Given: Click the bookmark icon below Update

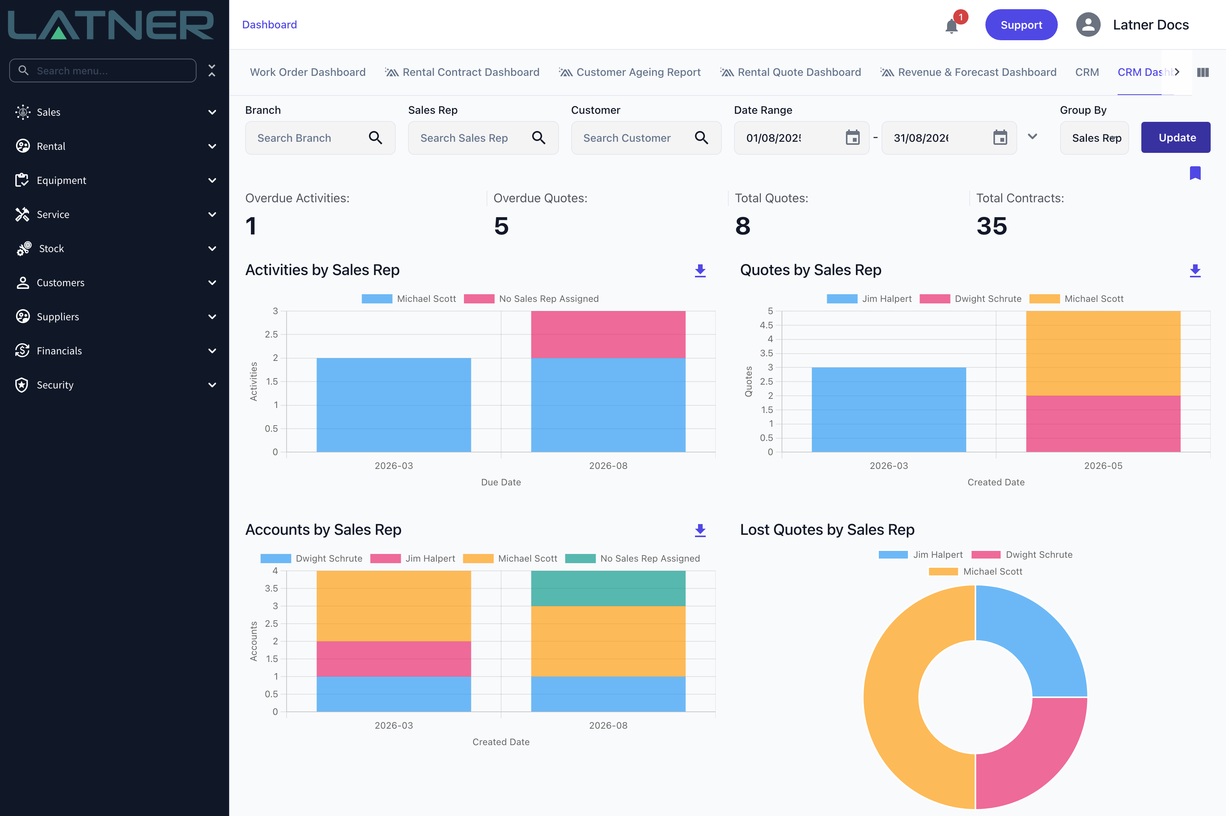Looking at the screenshot, I should click(1195, 173).
